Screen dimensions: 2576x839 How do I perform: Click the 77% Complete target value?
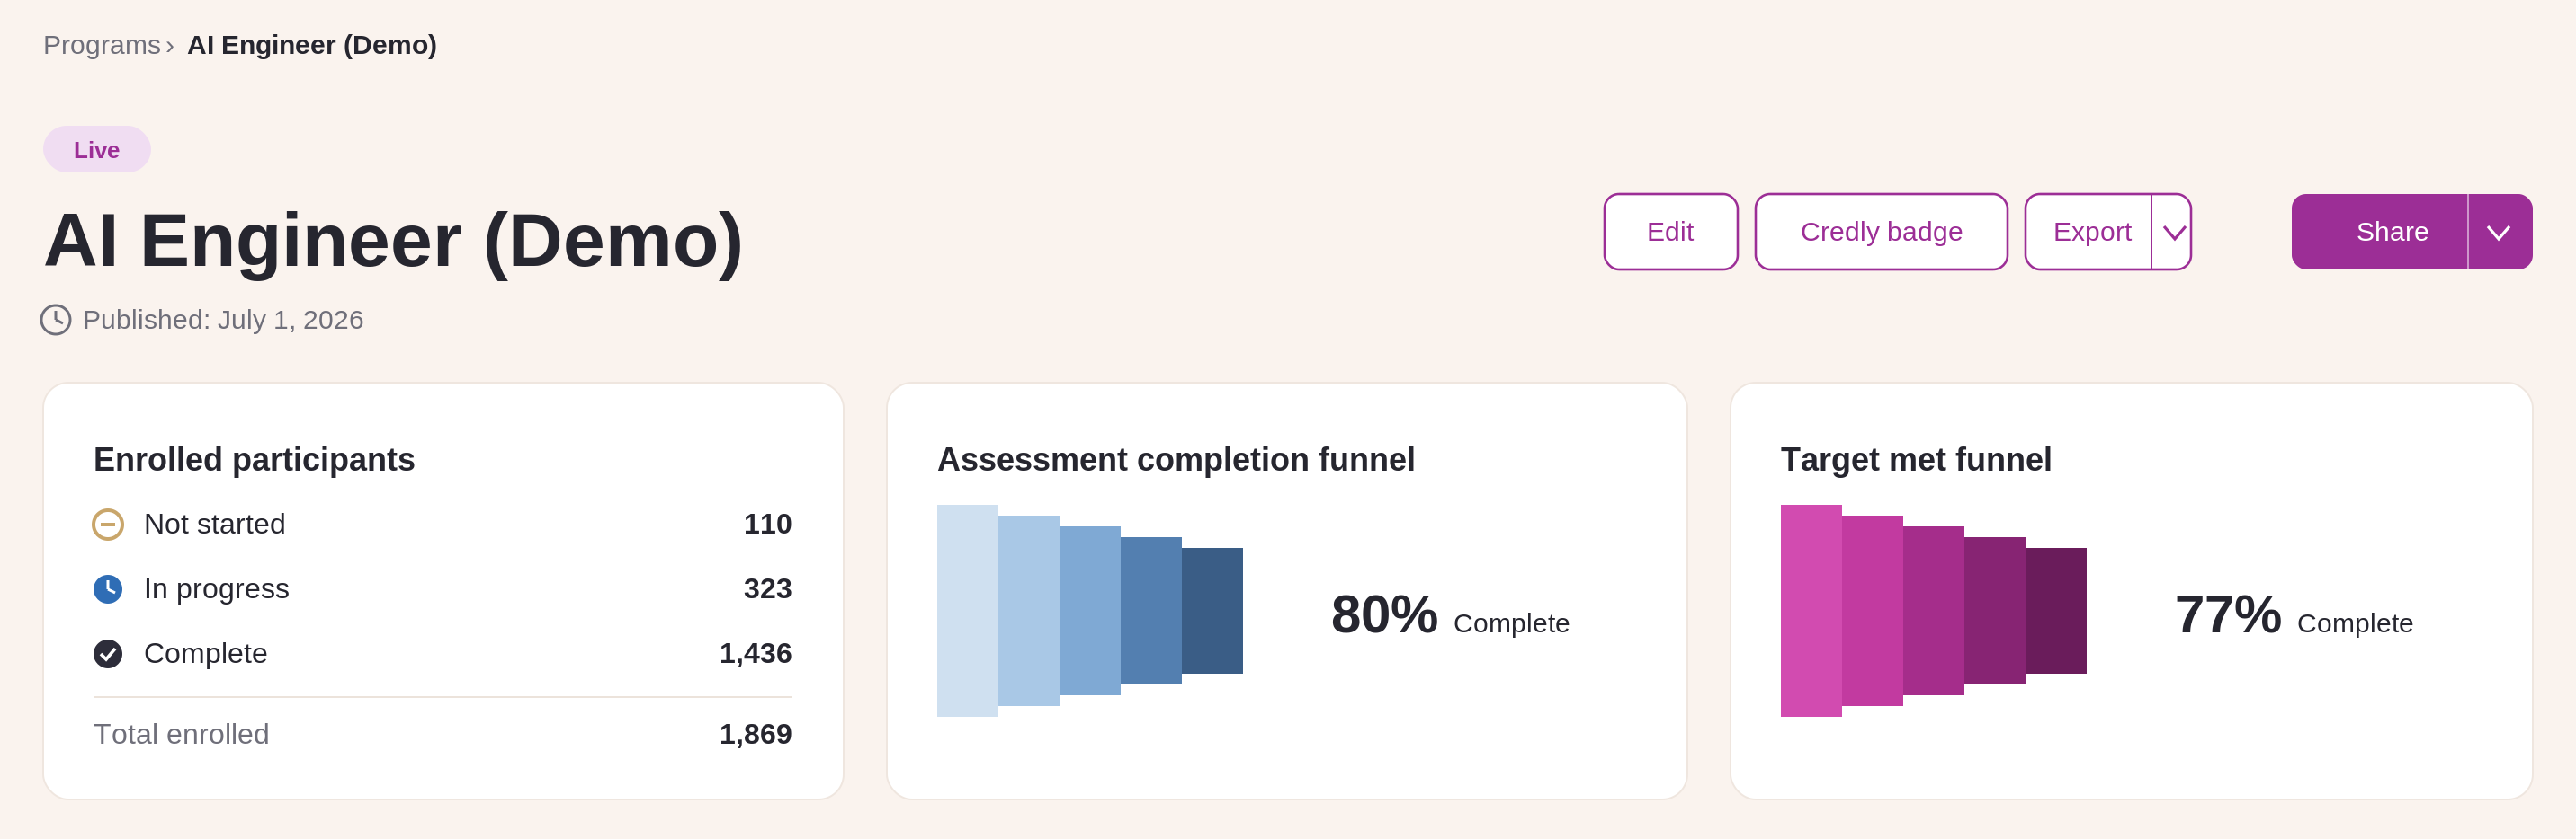(x=2294, y=614)
